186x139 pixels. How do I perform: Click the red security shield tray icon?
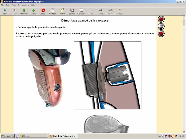(x=169, y=136)
